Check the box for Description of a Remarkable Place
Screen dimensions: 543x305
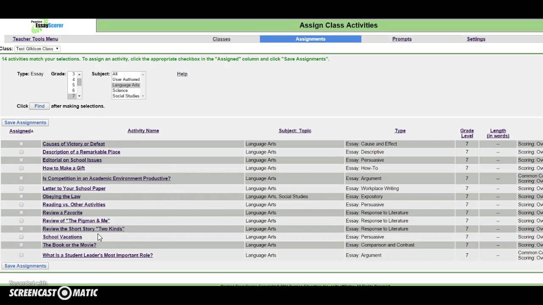(21, 152)
